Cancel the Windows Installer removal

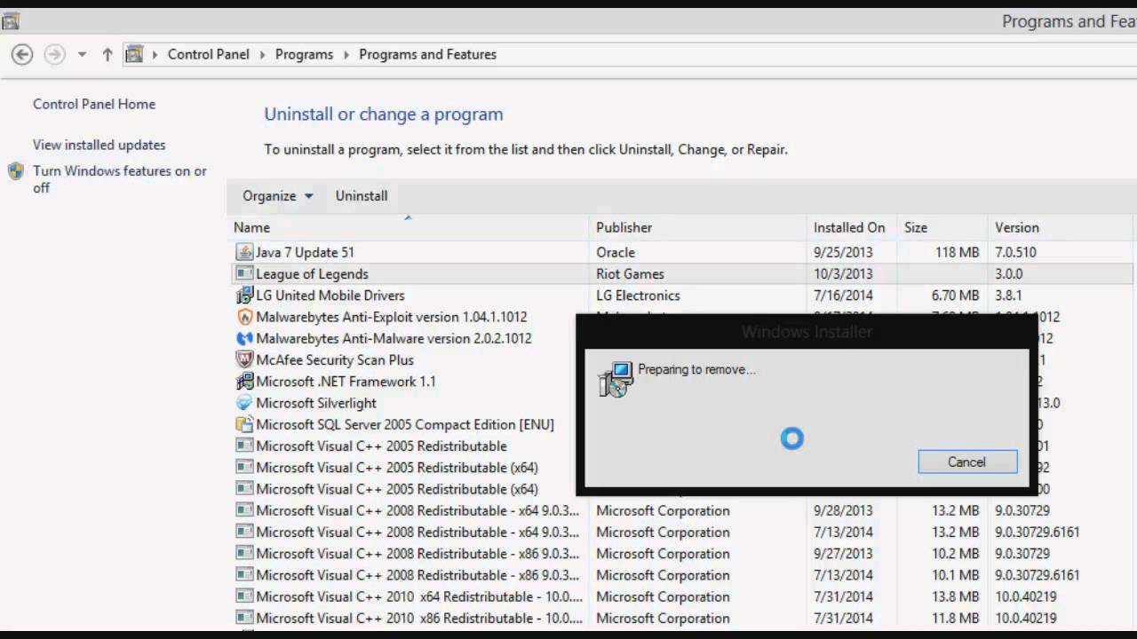point(967,461)
